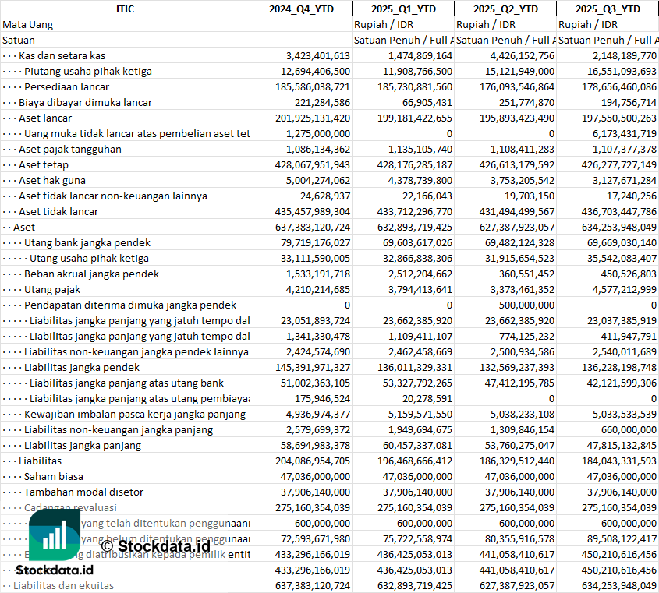Viewport: 659px width, 593px height.
Task: Select Aset pajak tangguhan label
Action: (x=69, y=149)
